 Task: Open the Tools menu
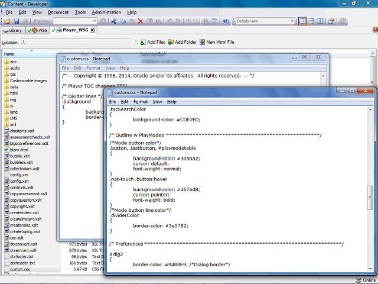pos(80,12)
